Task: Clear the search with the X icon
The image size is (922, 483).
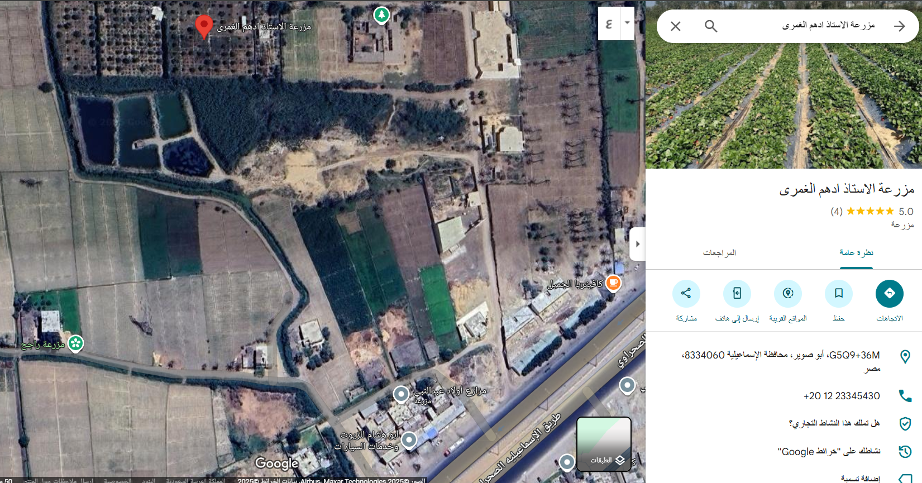Action: coord(675,26)
